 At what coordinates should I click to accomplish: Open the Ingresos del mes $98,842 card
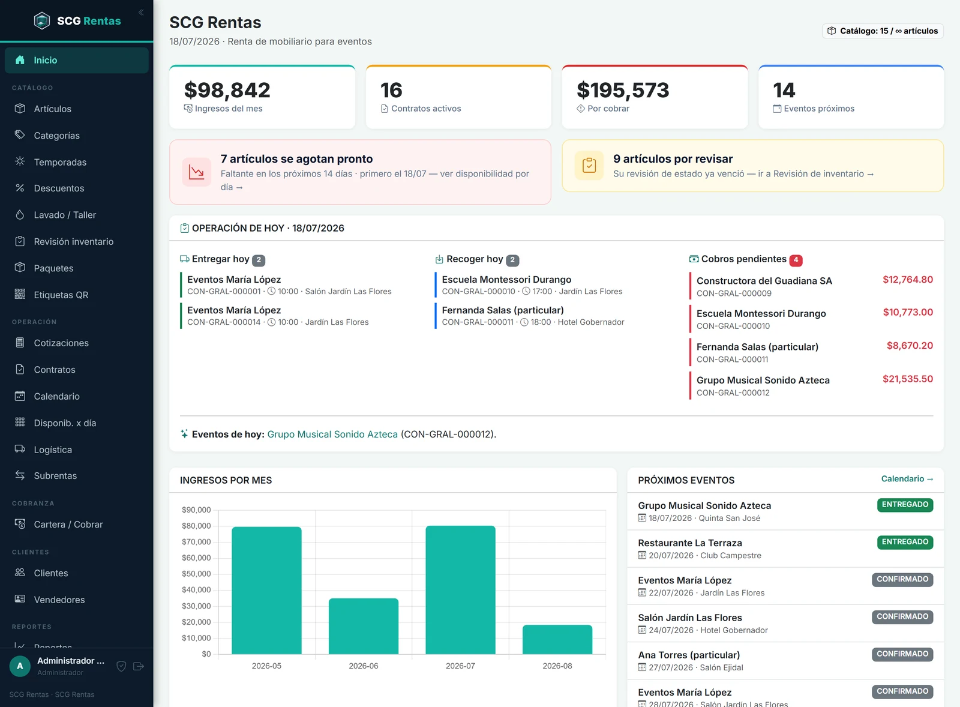262,97
